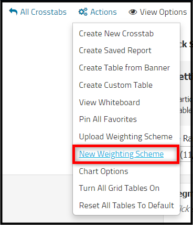193x225 pixels.
Task: Choose Upload Weighting Scheme
Action: 126,137
